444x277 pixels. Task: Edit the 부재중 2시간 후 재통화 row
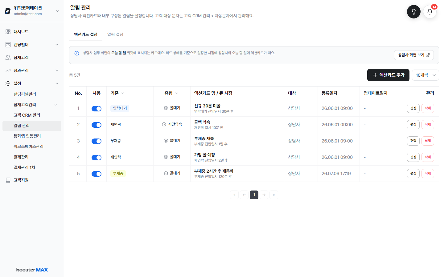[413, 174]
